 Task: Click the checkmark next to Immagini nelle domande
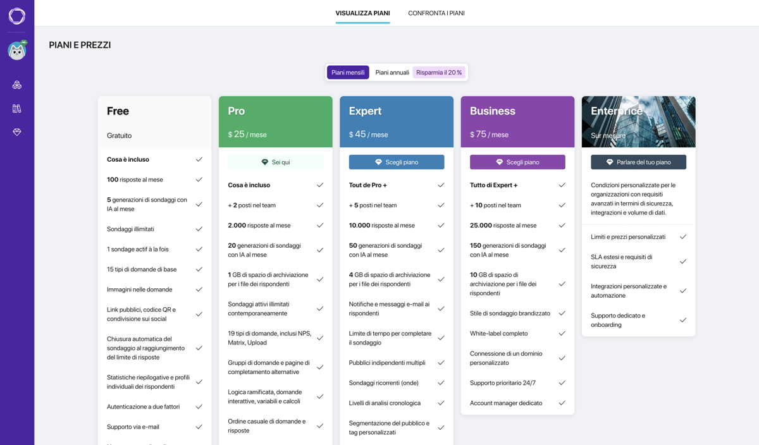199,290
